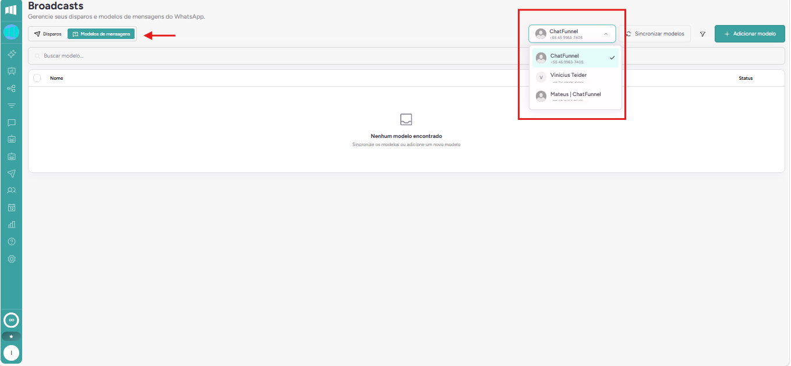Open the sidebar paper-plane broadcasts icon

click(x=11, y=173)
